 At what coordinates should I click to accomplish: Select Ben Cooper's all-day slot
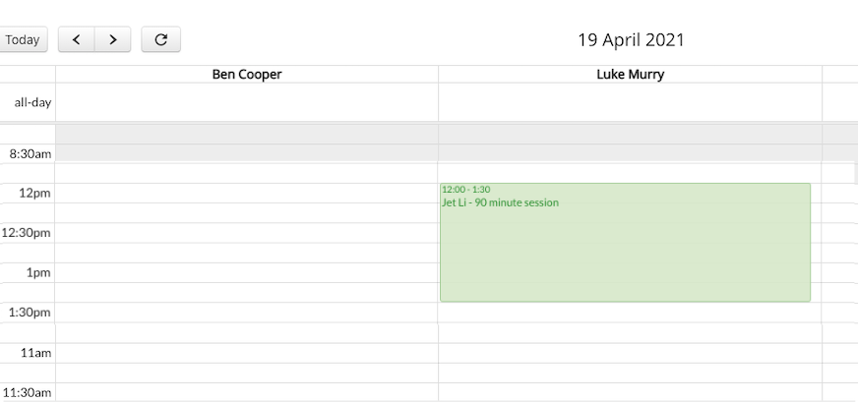(247, 102)
